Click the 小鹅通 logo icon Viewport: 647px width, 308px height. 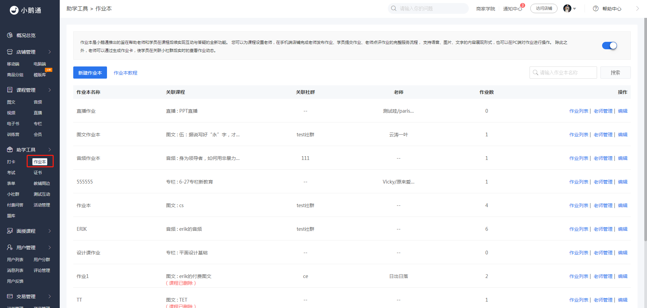[x=14, y=10]
